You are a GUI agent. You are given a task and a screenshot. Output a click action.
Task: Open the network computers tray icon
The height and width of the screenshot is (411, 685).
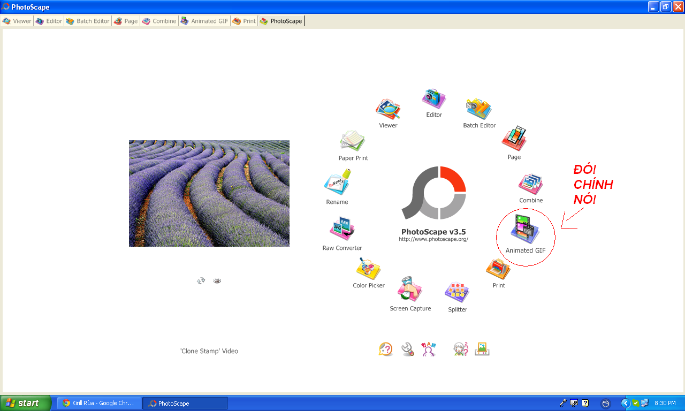pyautogui.click(x=644, y=403)
